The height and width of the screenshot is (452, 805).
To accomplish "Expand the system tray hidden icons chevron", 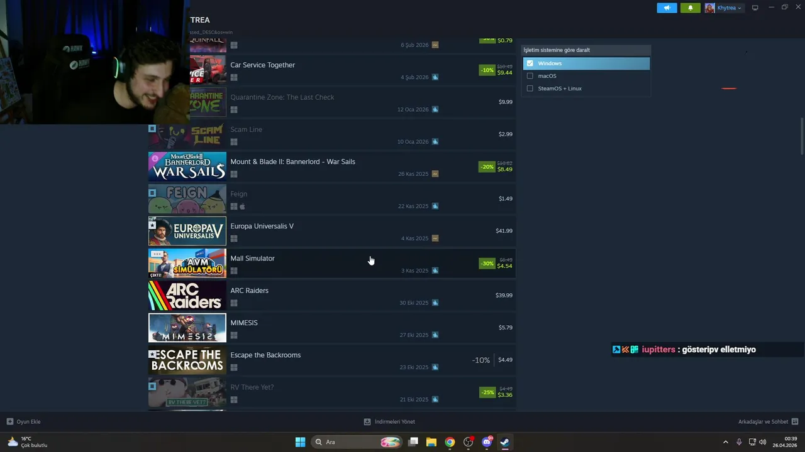I will pos(725,442).
